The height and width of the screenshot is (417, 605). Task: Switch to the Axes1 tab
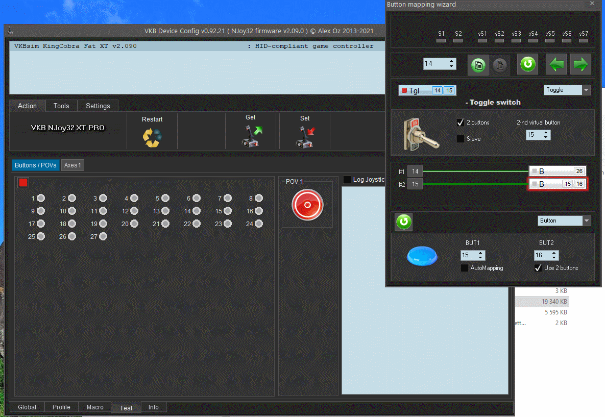(72, 165)
